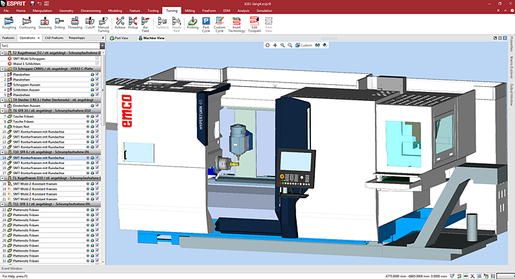
Task: Close the Operations tab
Action: click(39, 38)
